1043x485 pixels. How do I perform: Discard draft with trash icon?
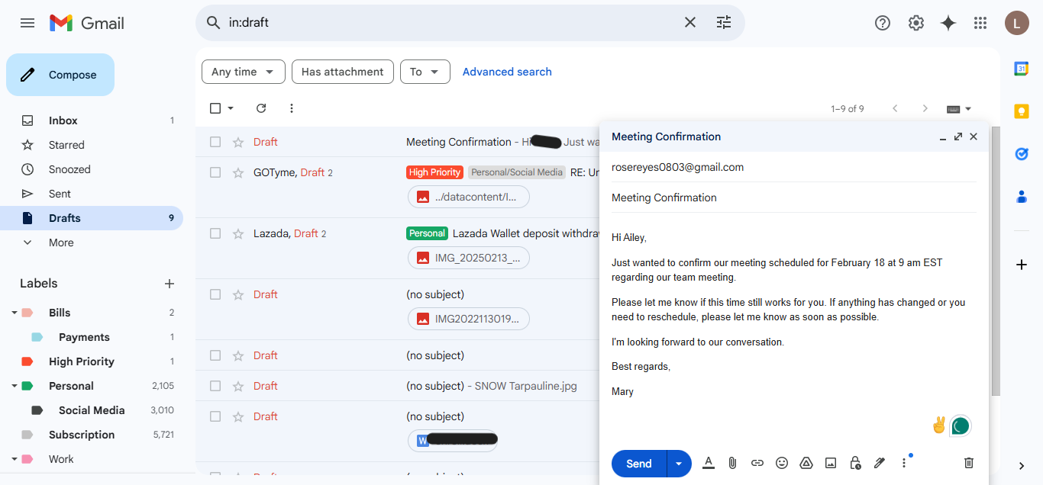pos(969,463)
